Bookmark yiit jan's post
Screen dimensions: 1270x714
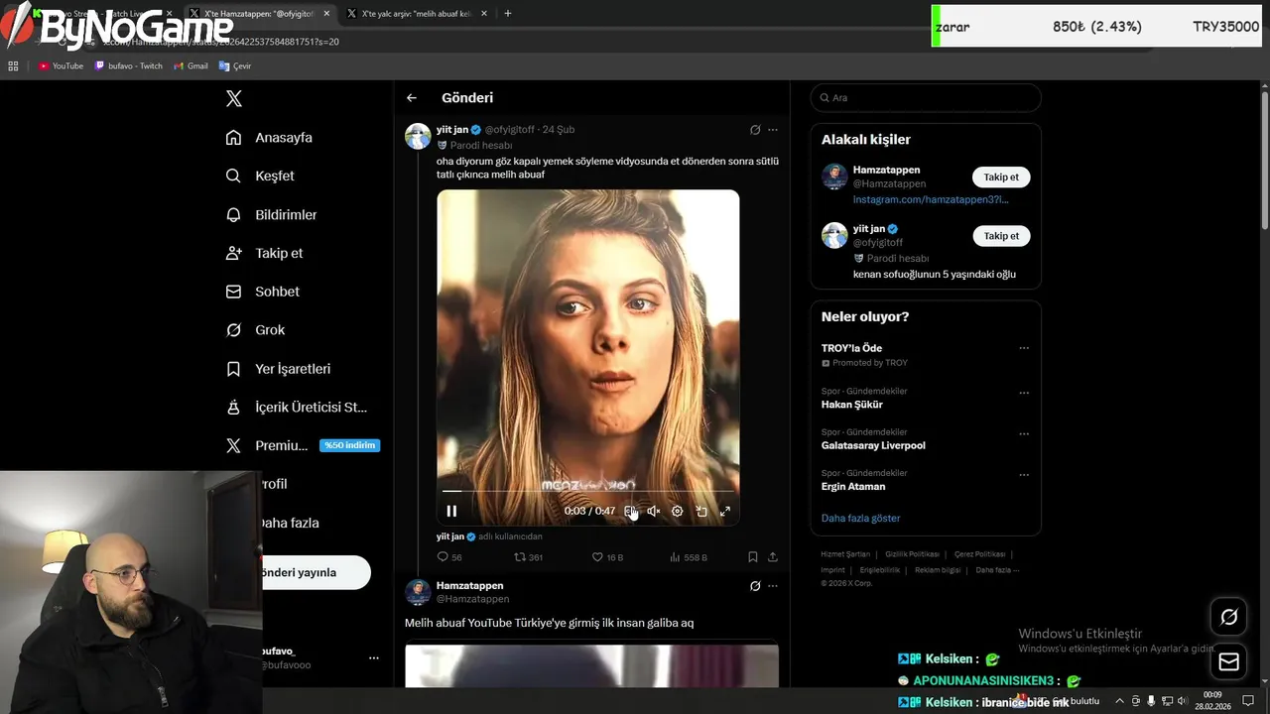pyautogui.click(x=753, y=557)
